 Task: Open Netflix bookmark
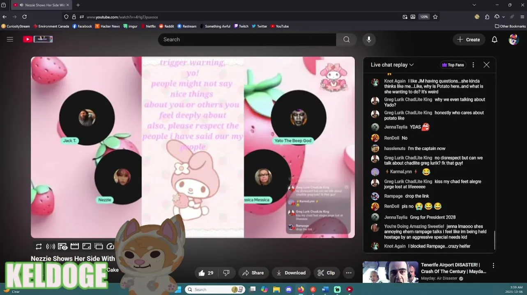click(x=148, y=26)
